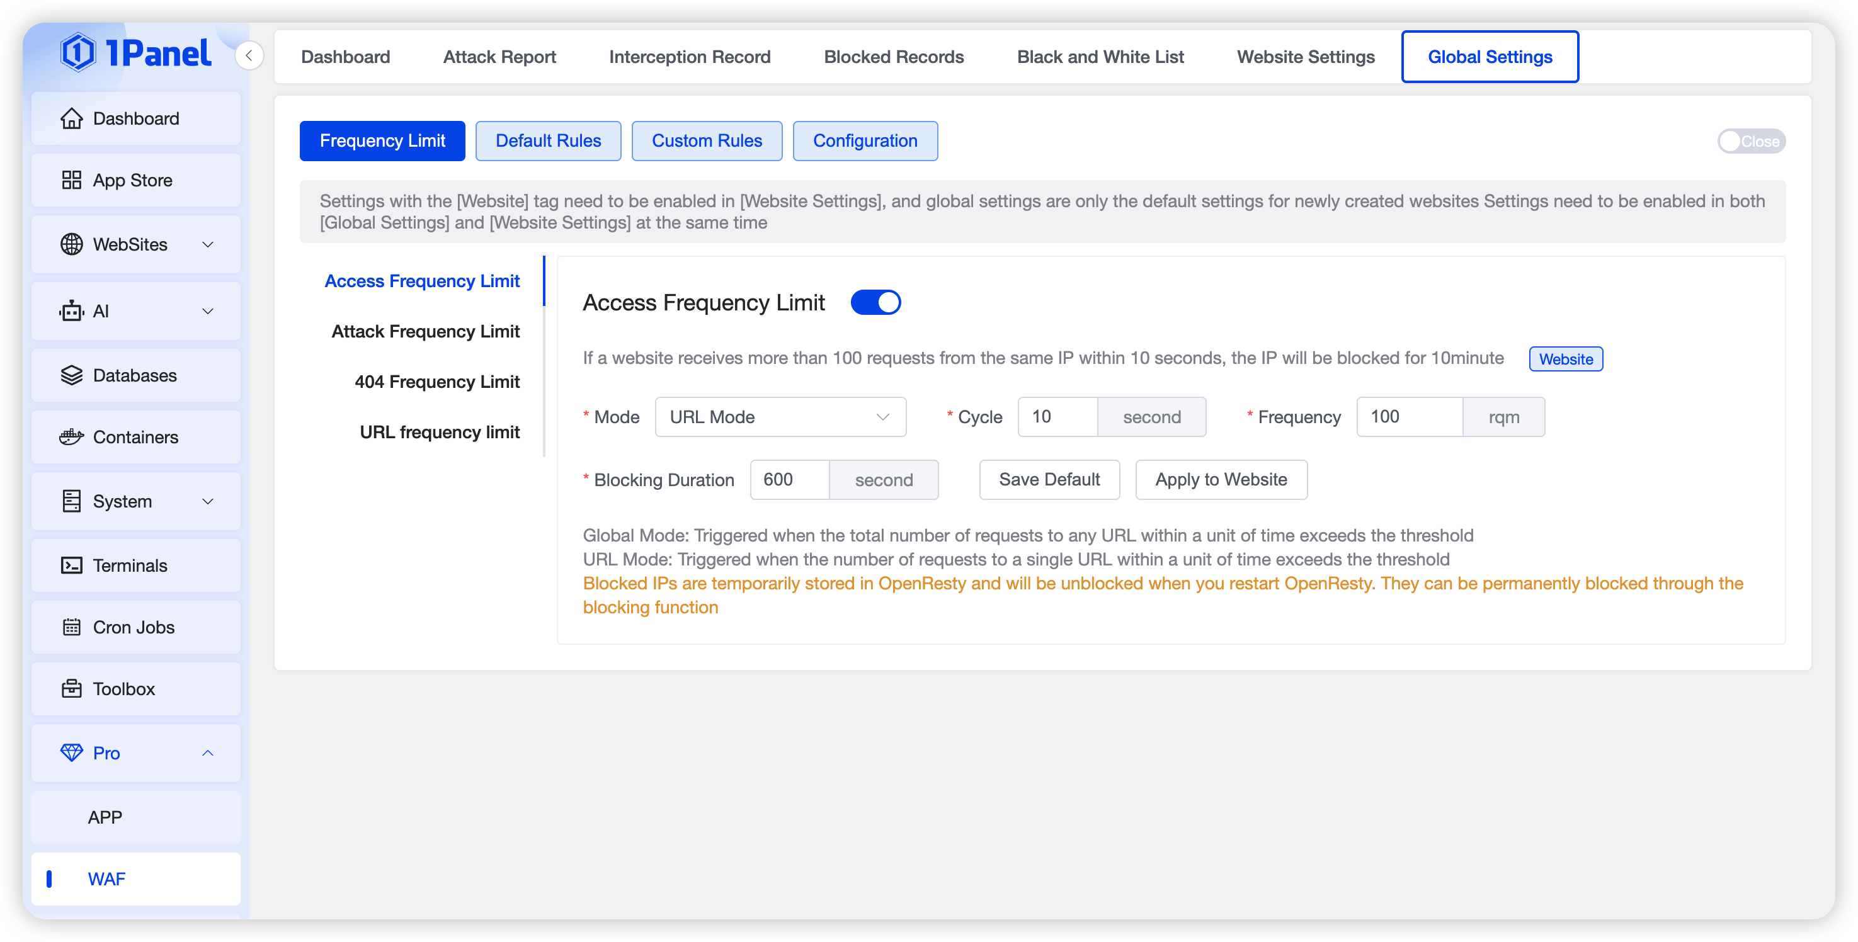
Task: Collapse the sidebar with arrow button
Action: (249, 55)
